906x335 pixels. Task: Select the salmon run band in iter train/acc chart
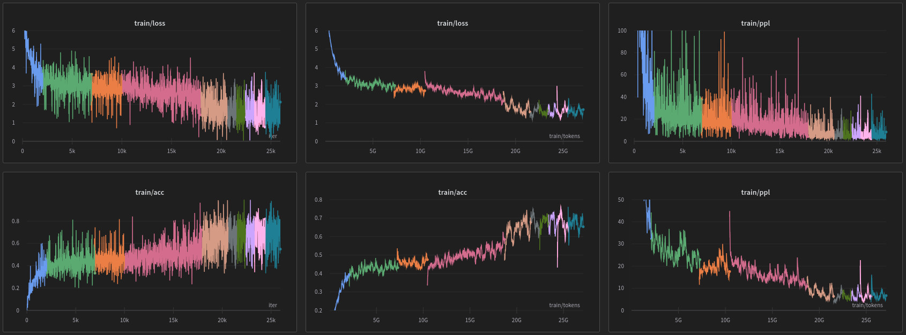(214, 241)
